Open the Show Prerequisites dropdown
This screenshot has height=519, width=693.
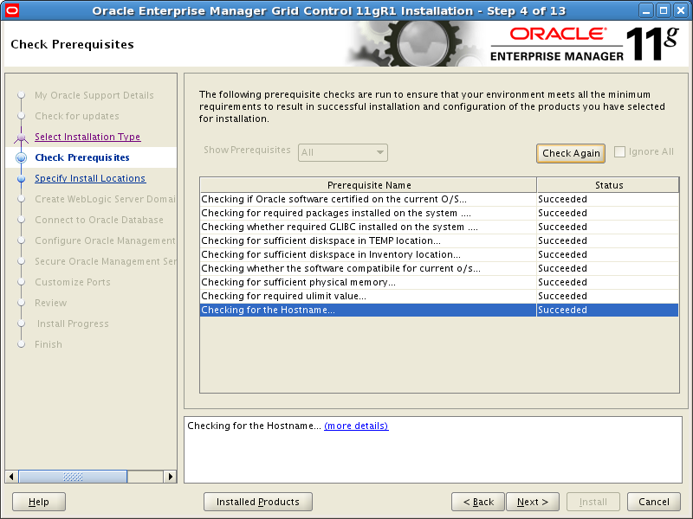(342, 153)
